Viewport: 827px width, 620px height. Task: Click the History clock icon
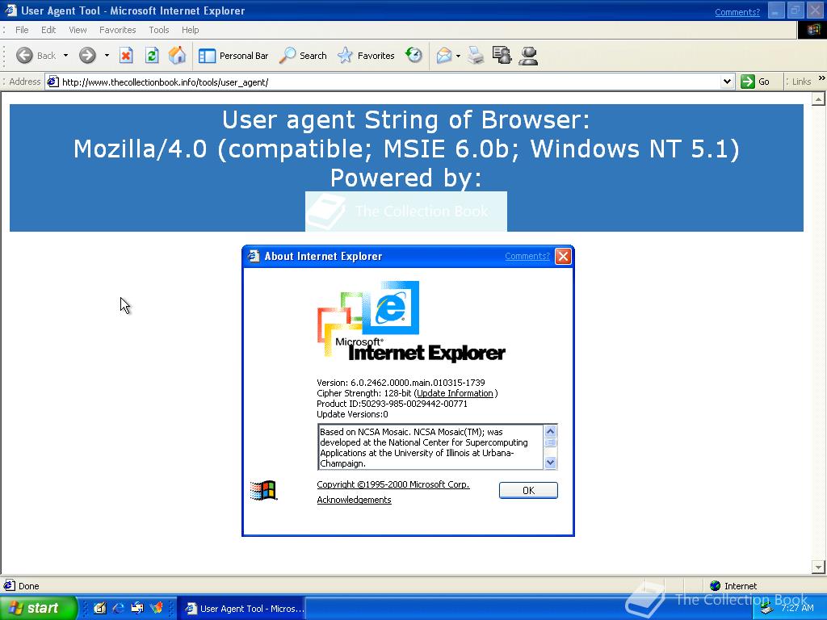(x=414, y=56)
